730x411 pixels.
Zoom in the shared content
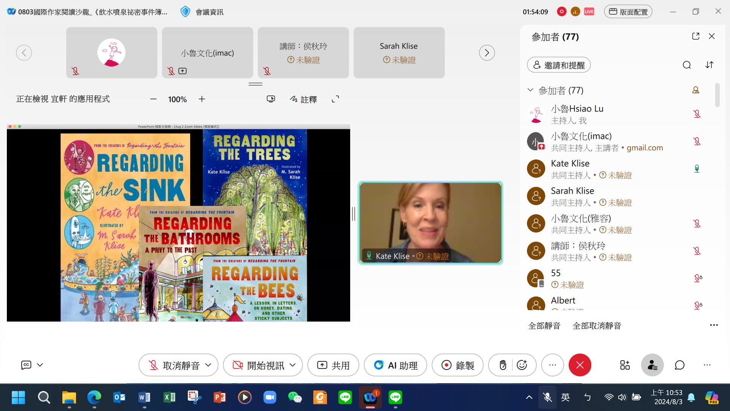coord(202,99)
